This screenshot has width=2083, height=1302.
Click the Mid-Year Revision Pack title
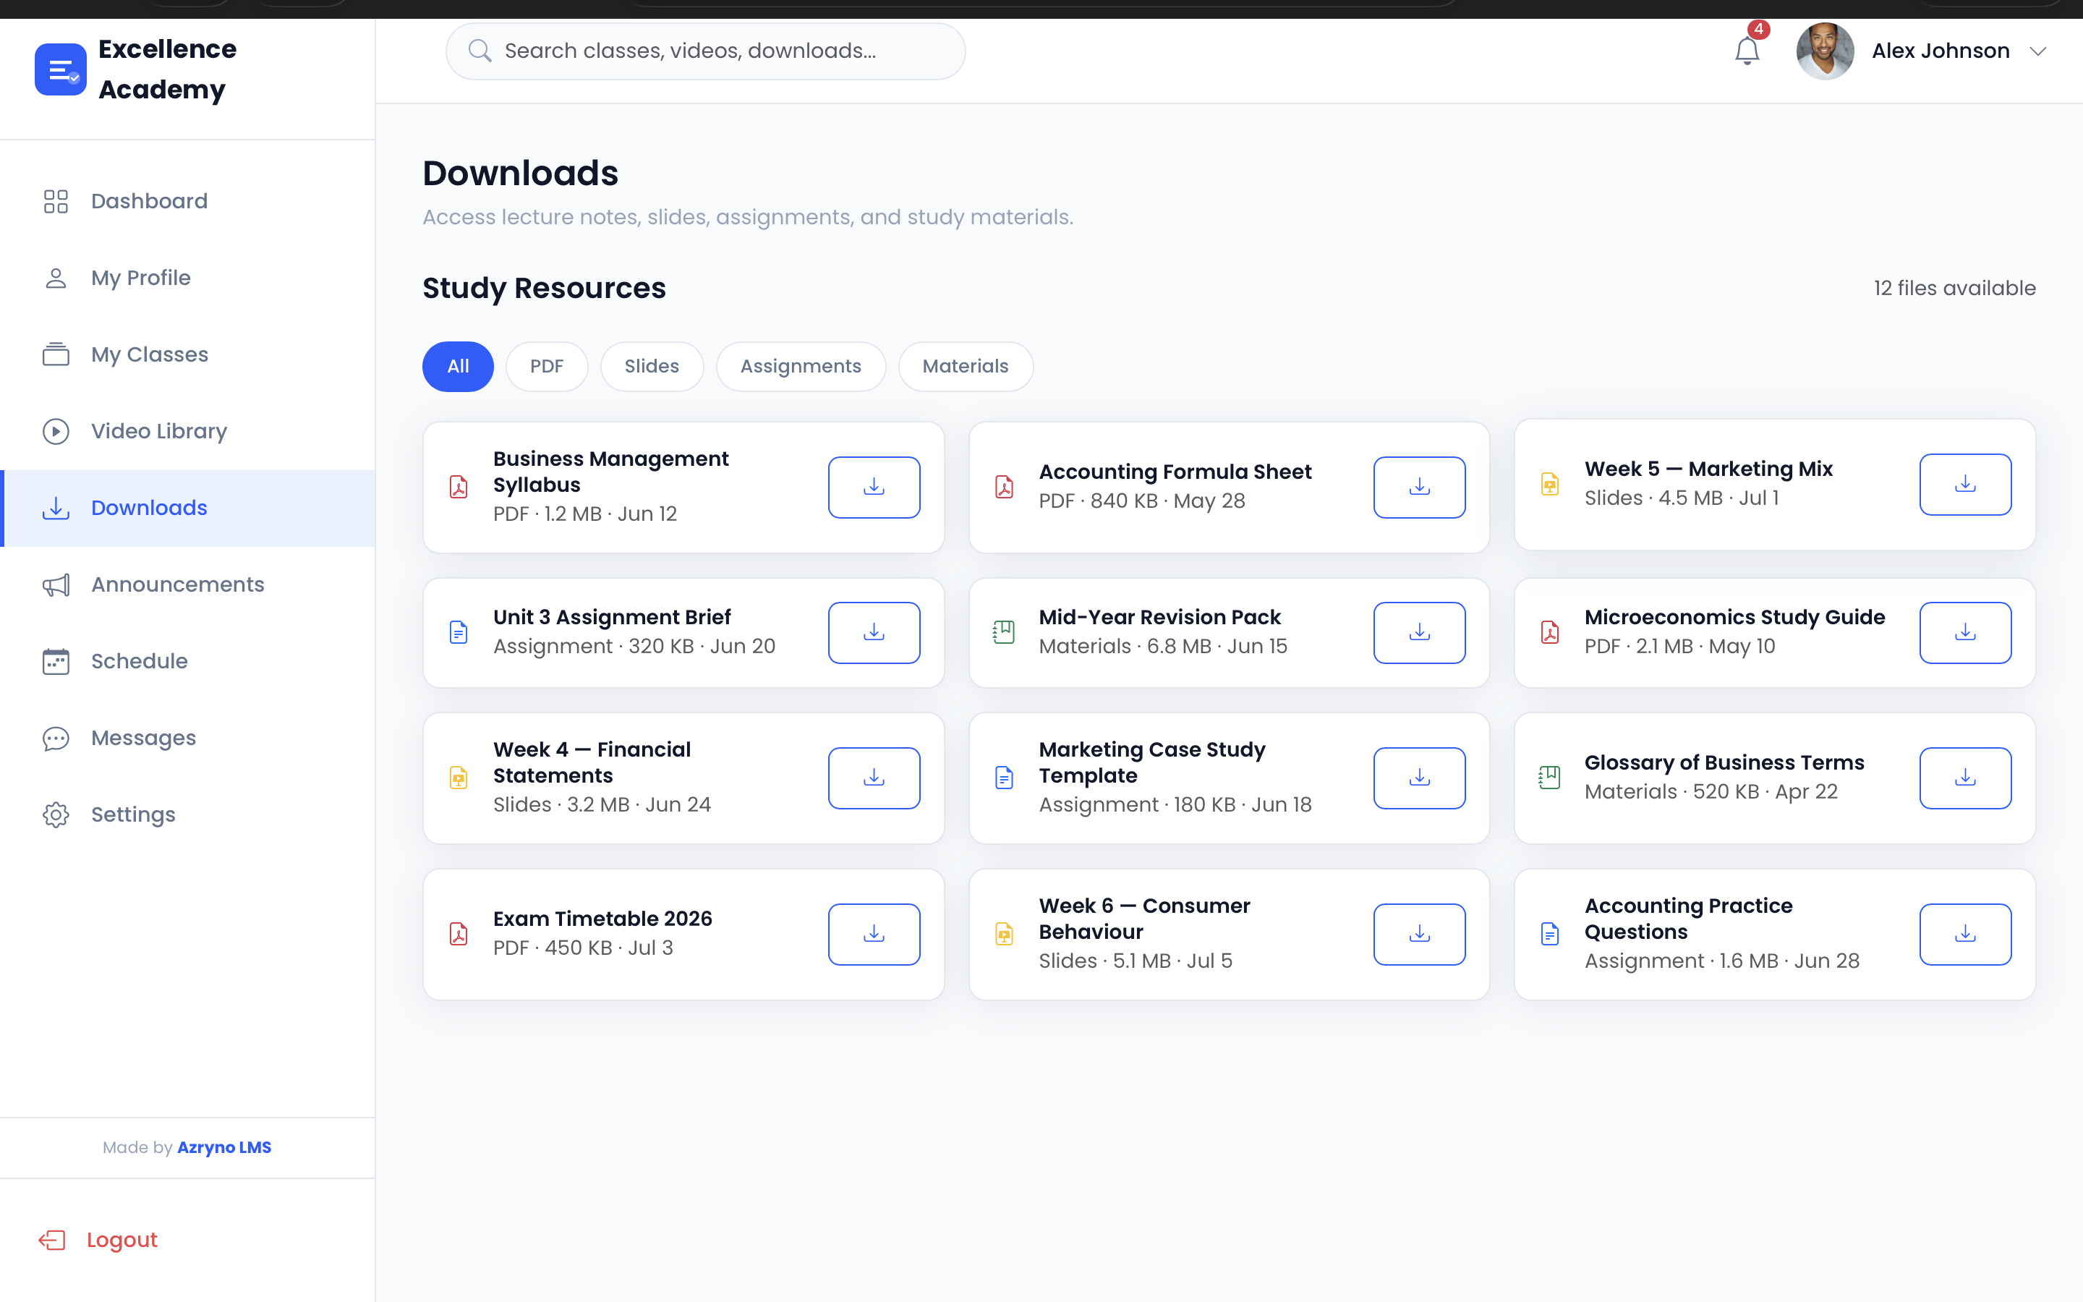1159,618
